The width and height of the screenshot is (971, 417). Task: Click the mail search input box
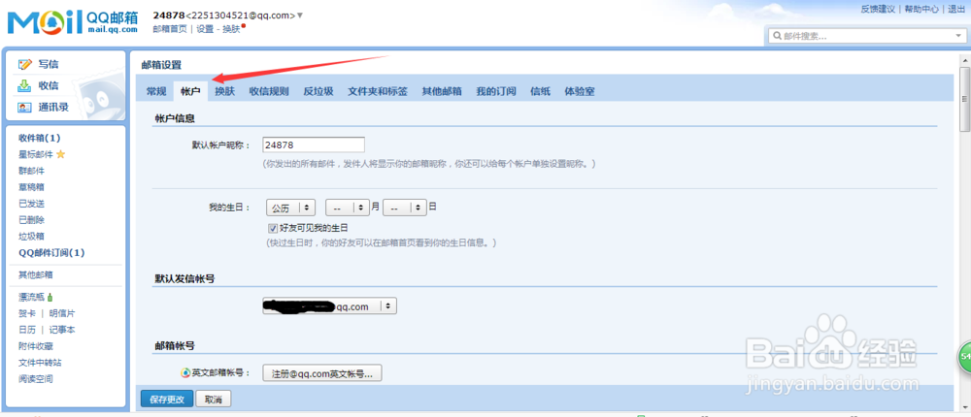pos(865,37)
